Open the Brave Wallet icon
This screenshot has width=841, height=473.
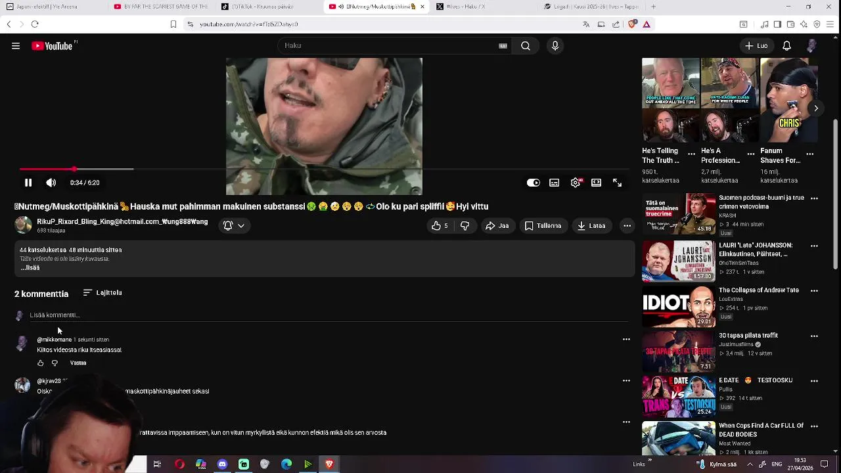click(x=790, y=24)
